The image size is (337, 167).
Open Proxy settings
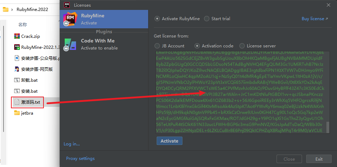pyautogui.click(x=80, y=159)
